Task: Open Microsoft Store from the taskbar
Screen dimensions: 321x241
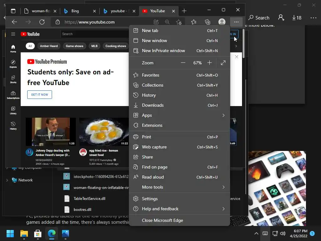Action: click(38, 233)
